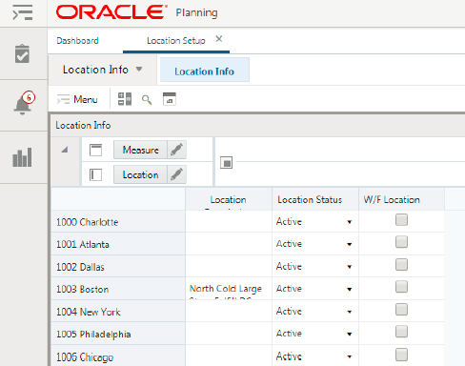
Task: Click the Location dimension button
Action: (140, 174)
